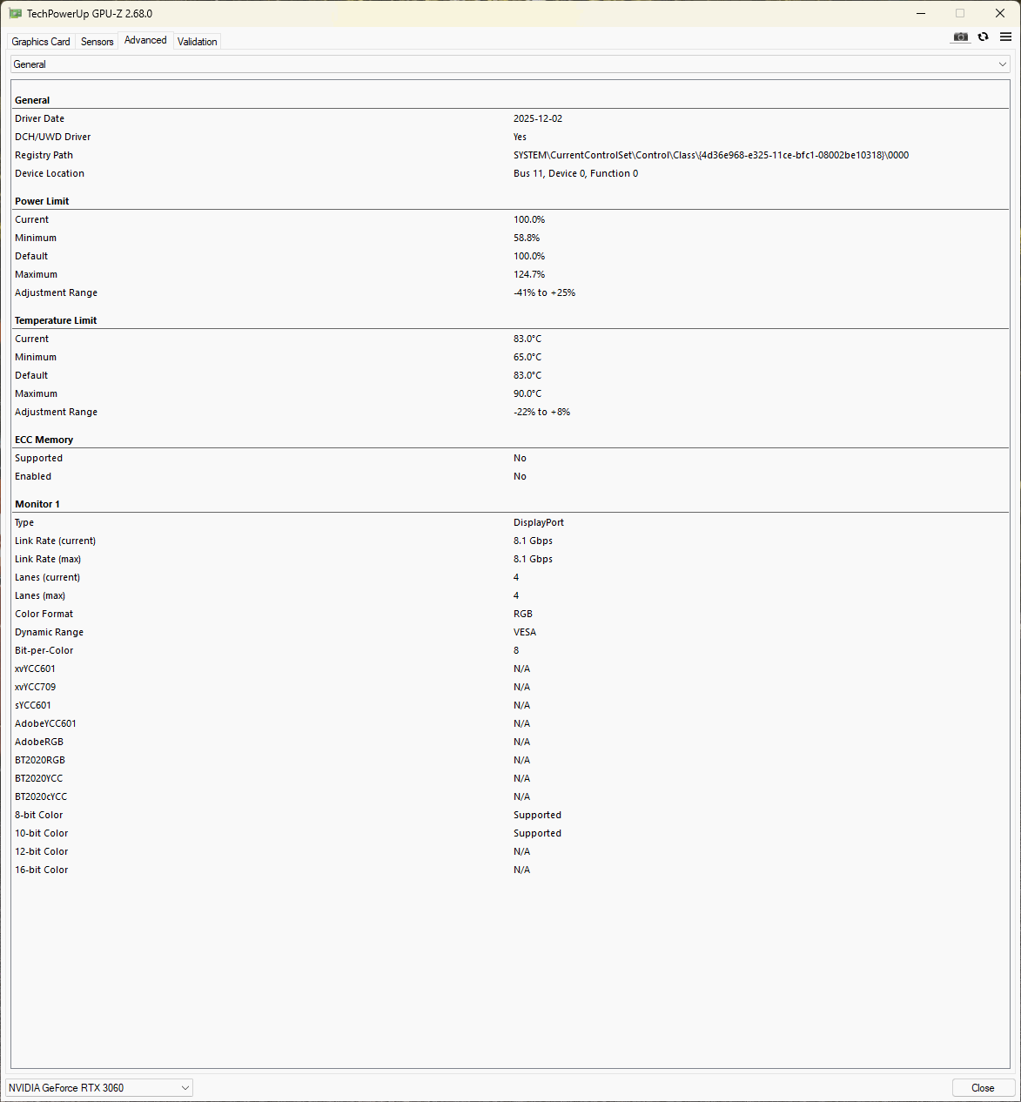The image size is (1021, 1102).
Task: Click the Temperature Limit section header
Action: pyautogui.click(x=56, y=320)
